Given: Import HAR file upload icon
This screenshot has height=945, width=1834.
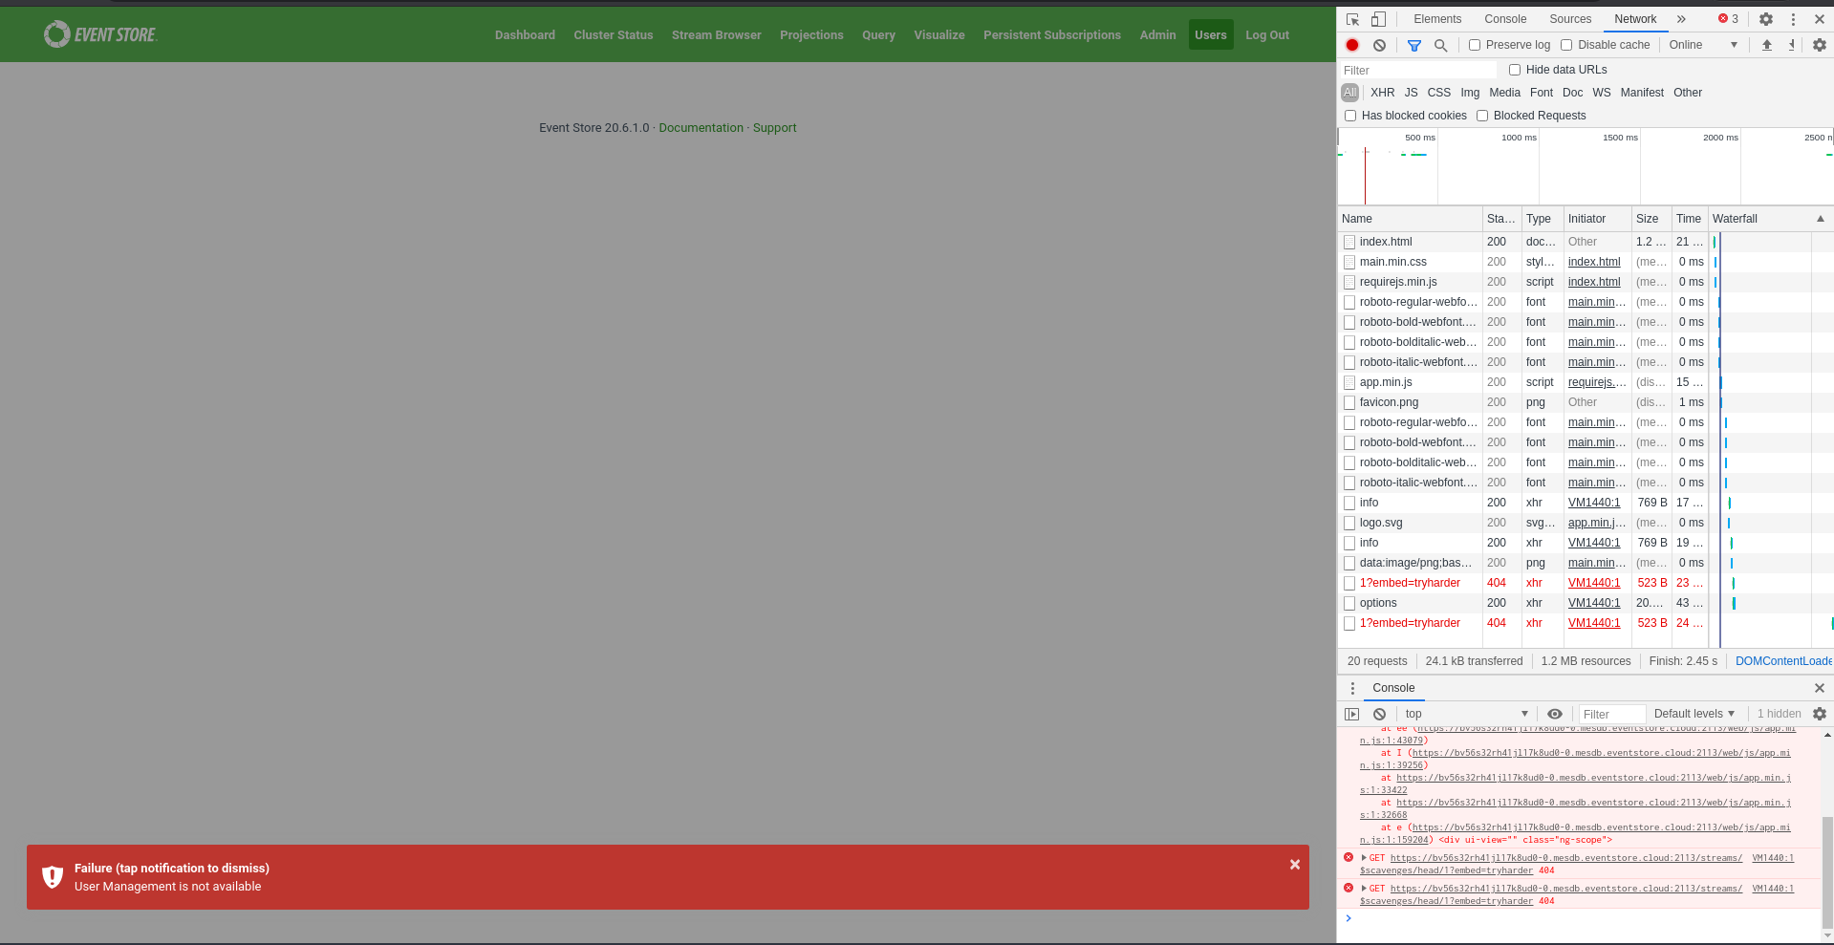Looking at the screenshot, I should 1767,45.
